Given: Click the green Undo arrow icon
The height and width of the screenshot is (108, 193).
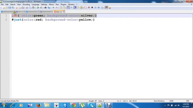Looking at the screenshot, I should coord(38,7).
